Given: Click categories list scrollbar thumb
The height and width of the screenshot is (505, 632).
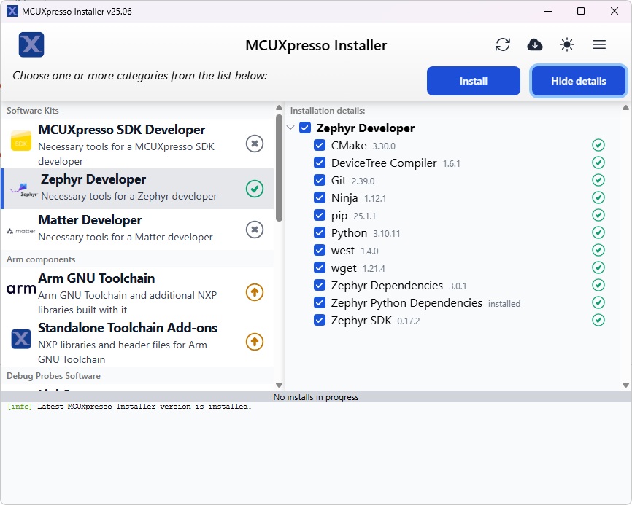Looking at the screenshot, I should 279,168.
